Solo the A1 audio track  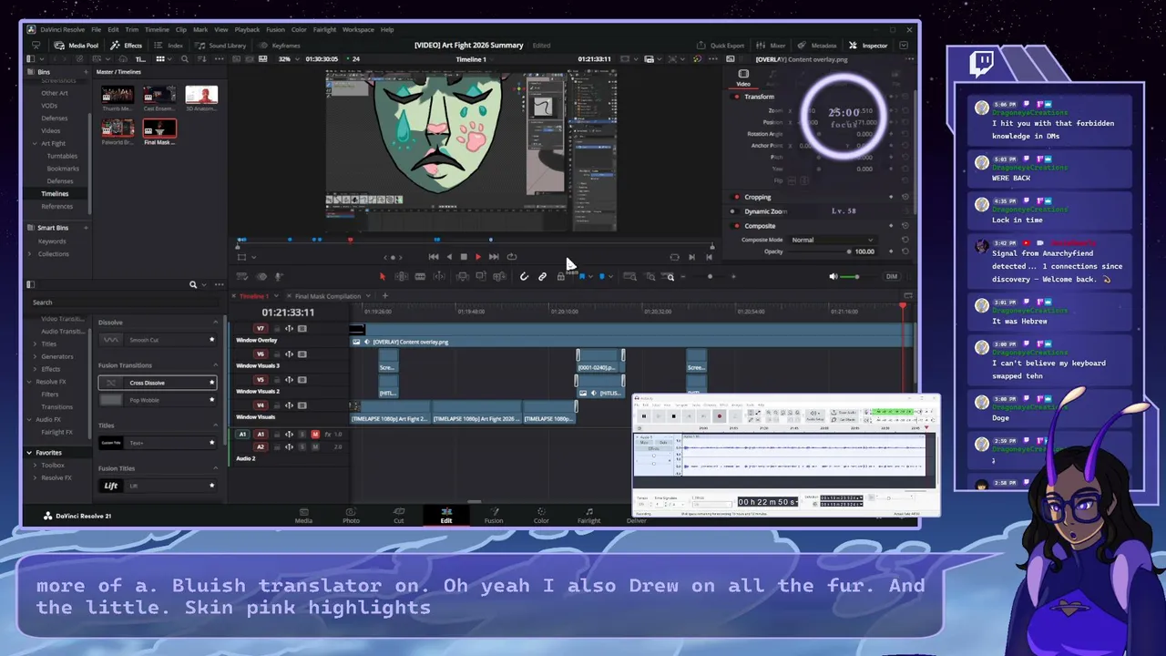(302, 435)
